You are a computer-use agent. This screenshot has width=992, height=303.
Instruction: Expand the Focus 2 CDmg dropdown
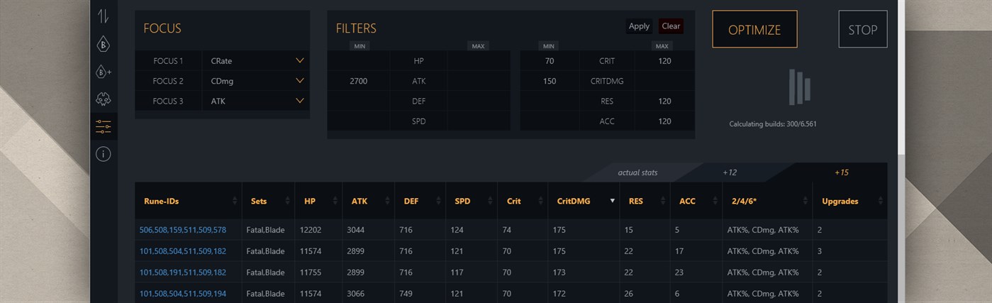[x=300, y=81]
